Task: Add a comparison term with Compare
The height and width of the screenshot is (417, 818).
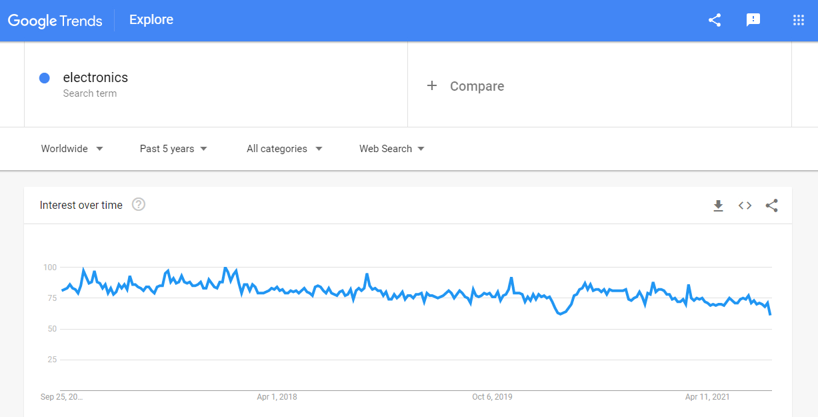Action: [465, 86]
